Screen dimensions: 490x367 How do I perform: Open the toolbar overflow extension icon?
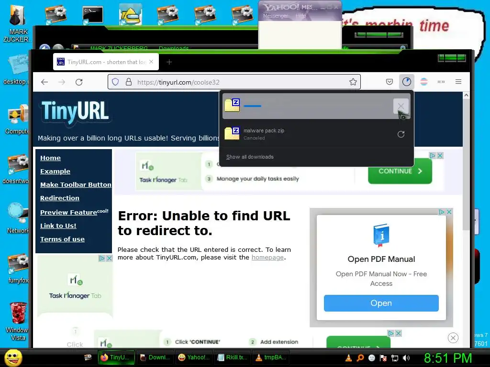(x=441, y=82)
